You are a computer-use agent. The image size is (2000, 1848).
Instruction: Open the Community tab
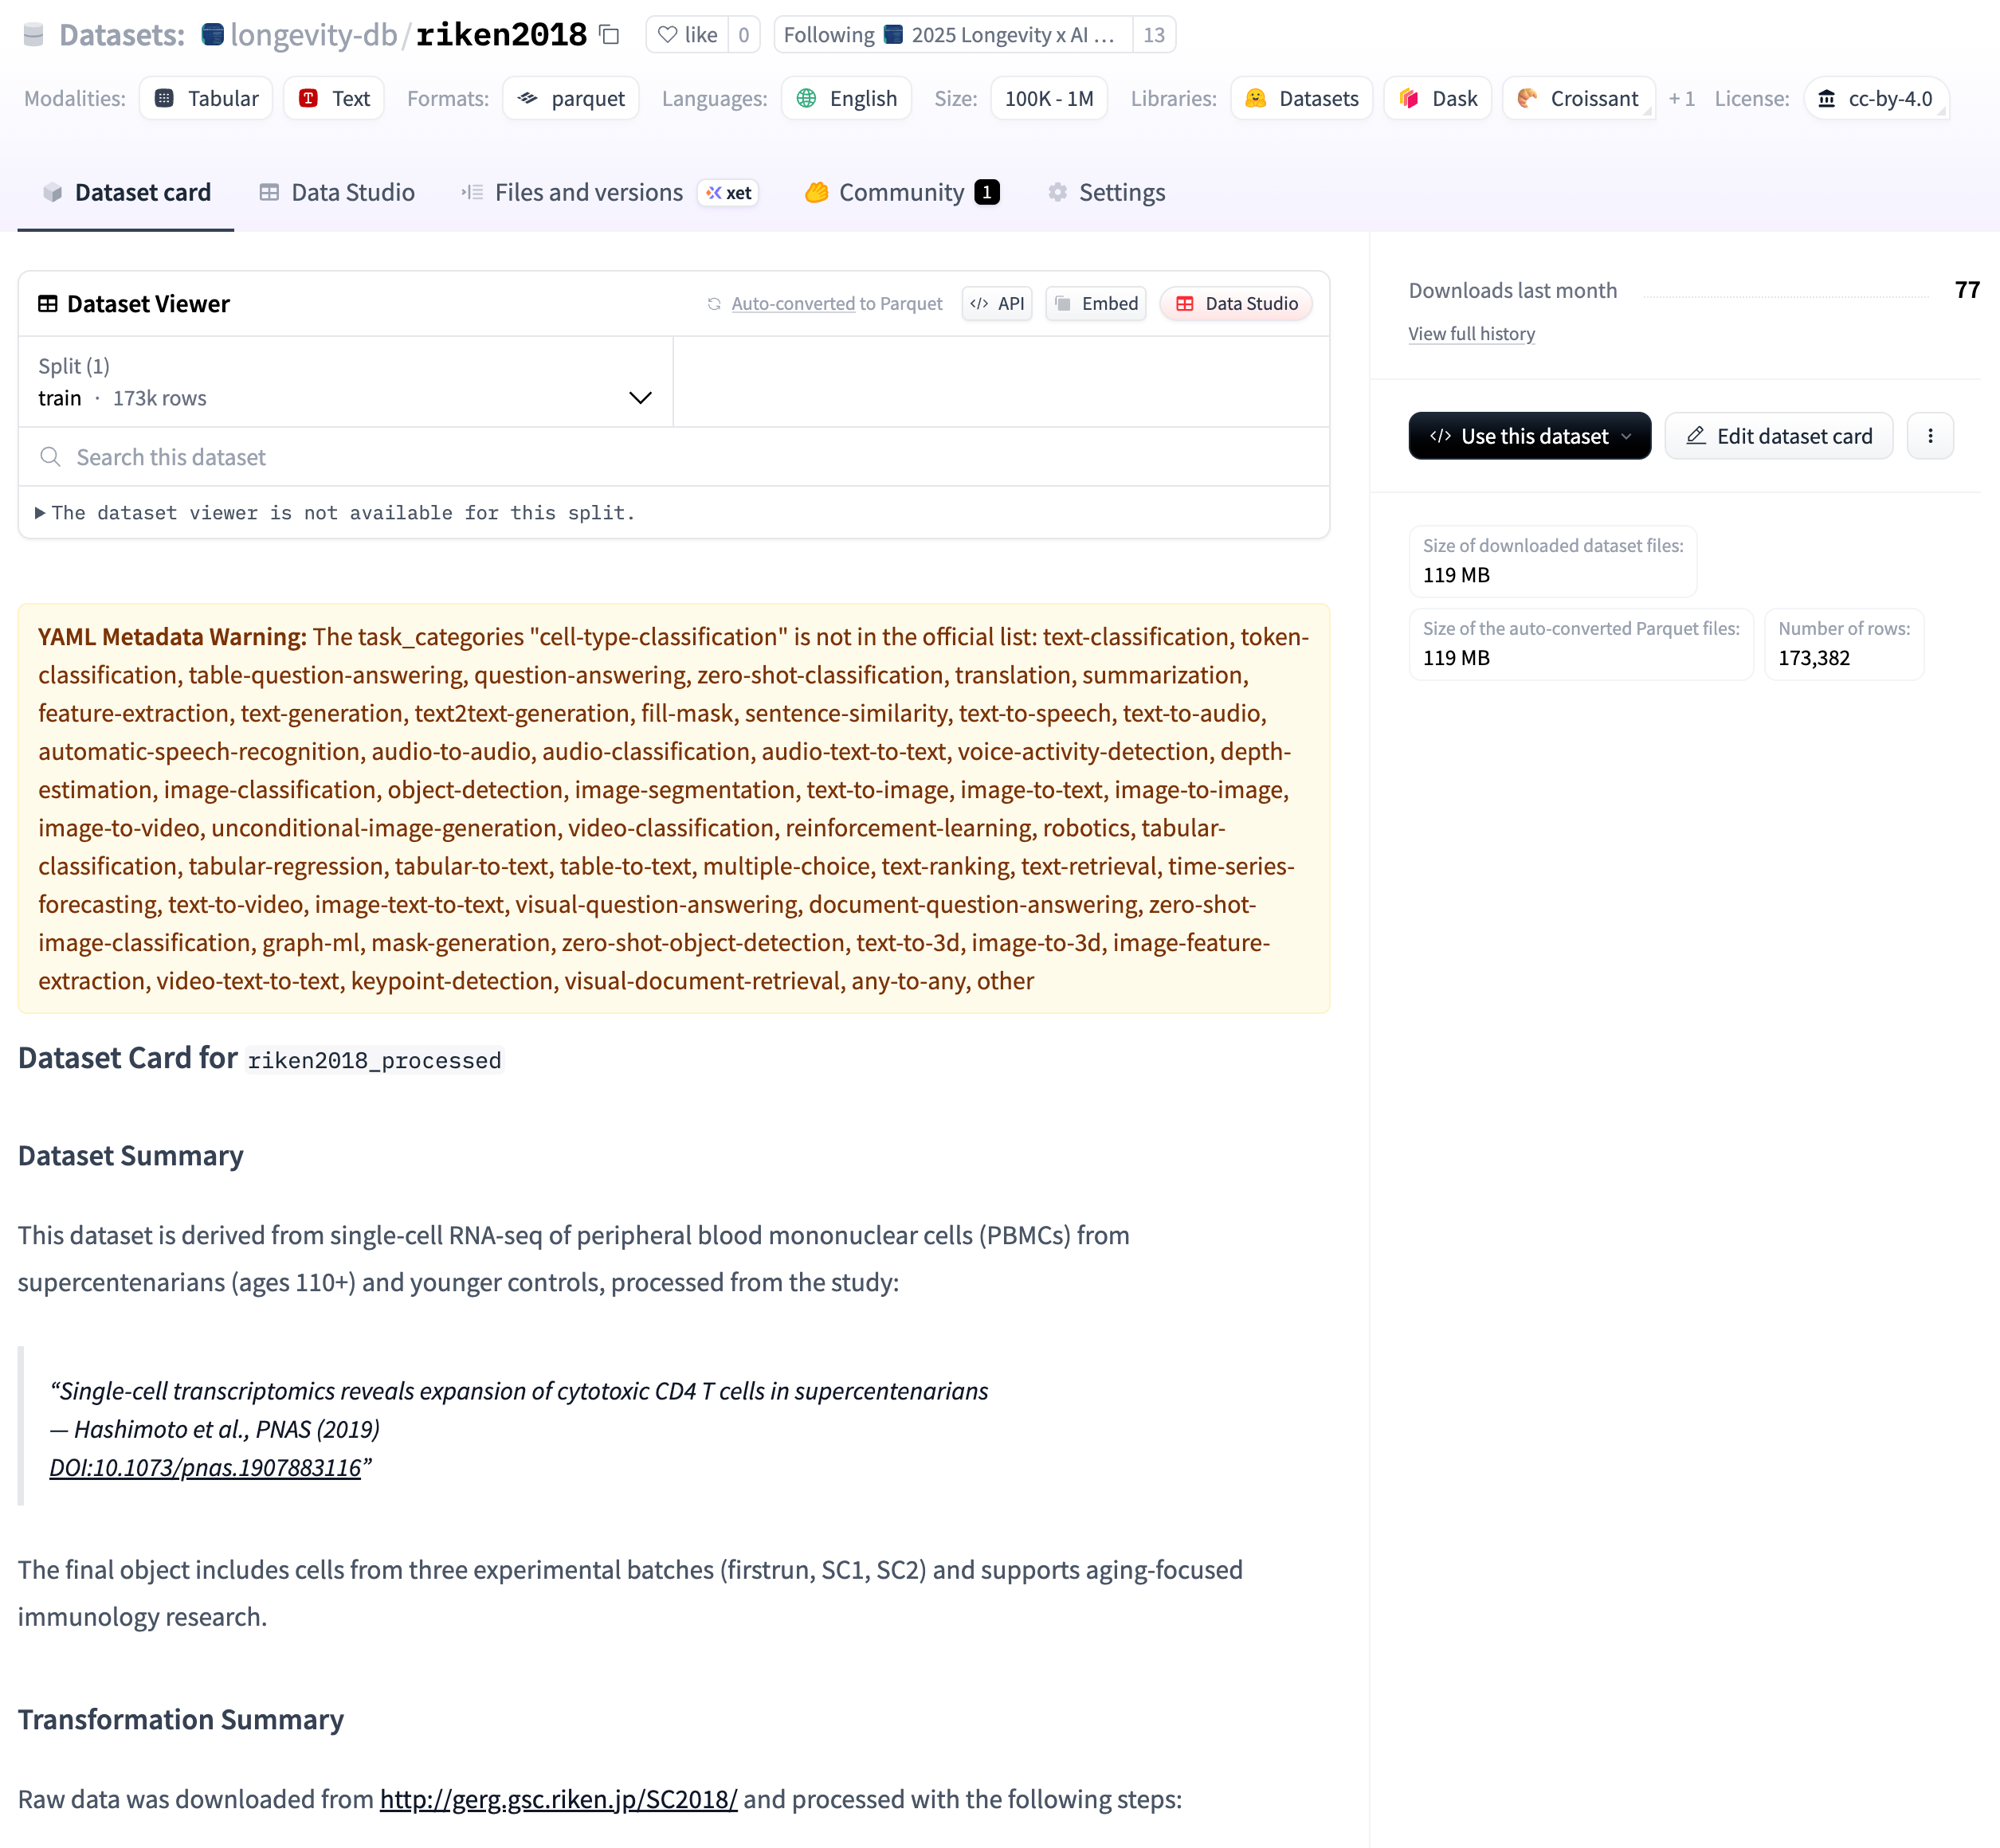click(900, 192)
